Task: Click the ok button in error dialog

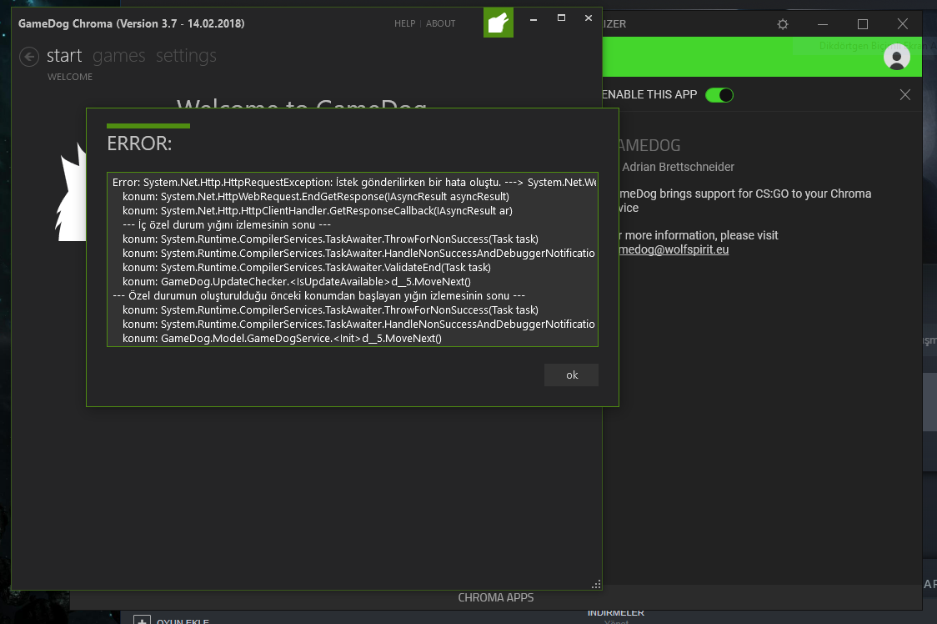Action: 571,375
